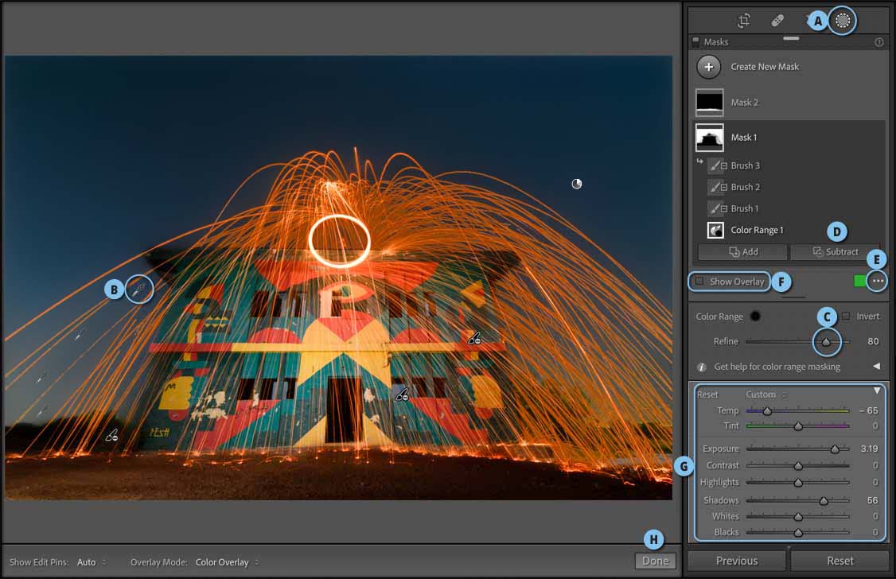Click the Brush 1 component icon

(x=718, y=208)
